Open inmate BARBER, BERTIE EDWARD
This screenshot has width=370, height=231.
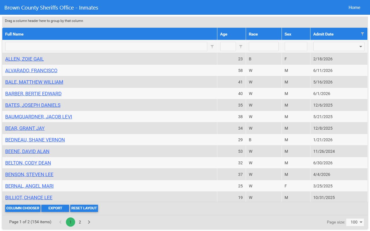pyautogui.click(x=33, y=94)
